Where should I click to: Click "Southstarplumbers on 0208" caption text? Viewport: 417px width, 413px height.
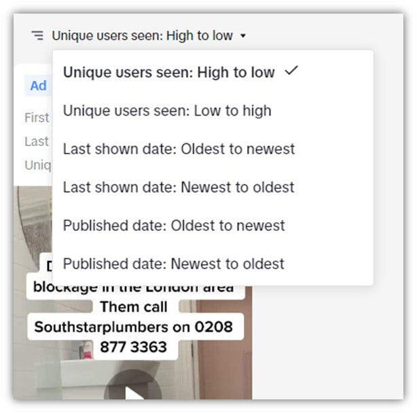[x=134, y=327]
